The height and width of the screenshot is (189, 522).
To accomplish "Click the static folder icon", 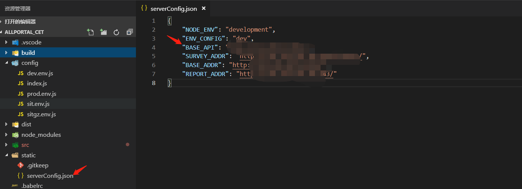I will (15, 155).
